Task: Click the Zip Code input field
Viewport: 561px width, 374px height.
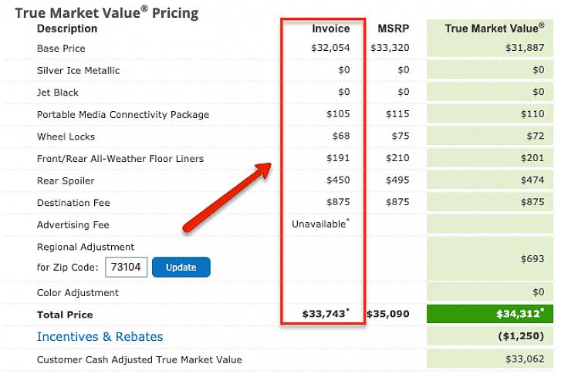Action: coord(127,267)
